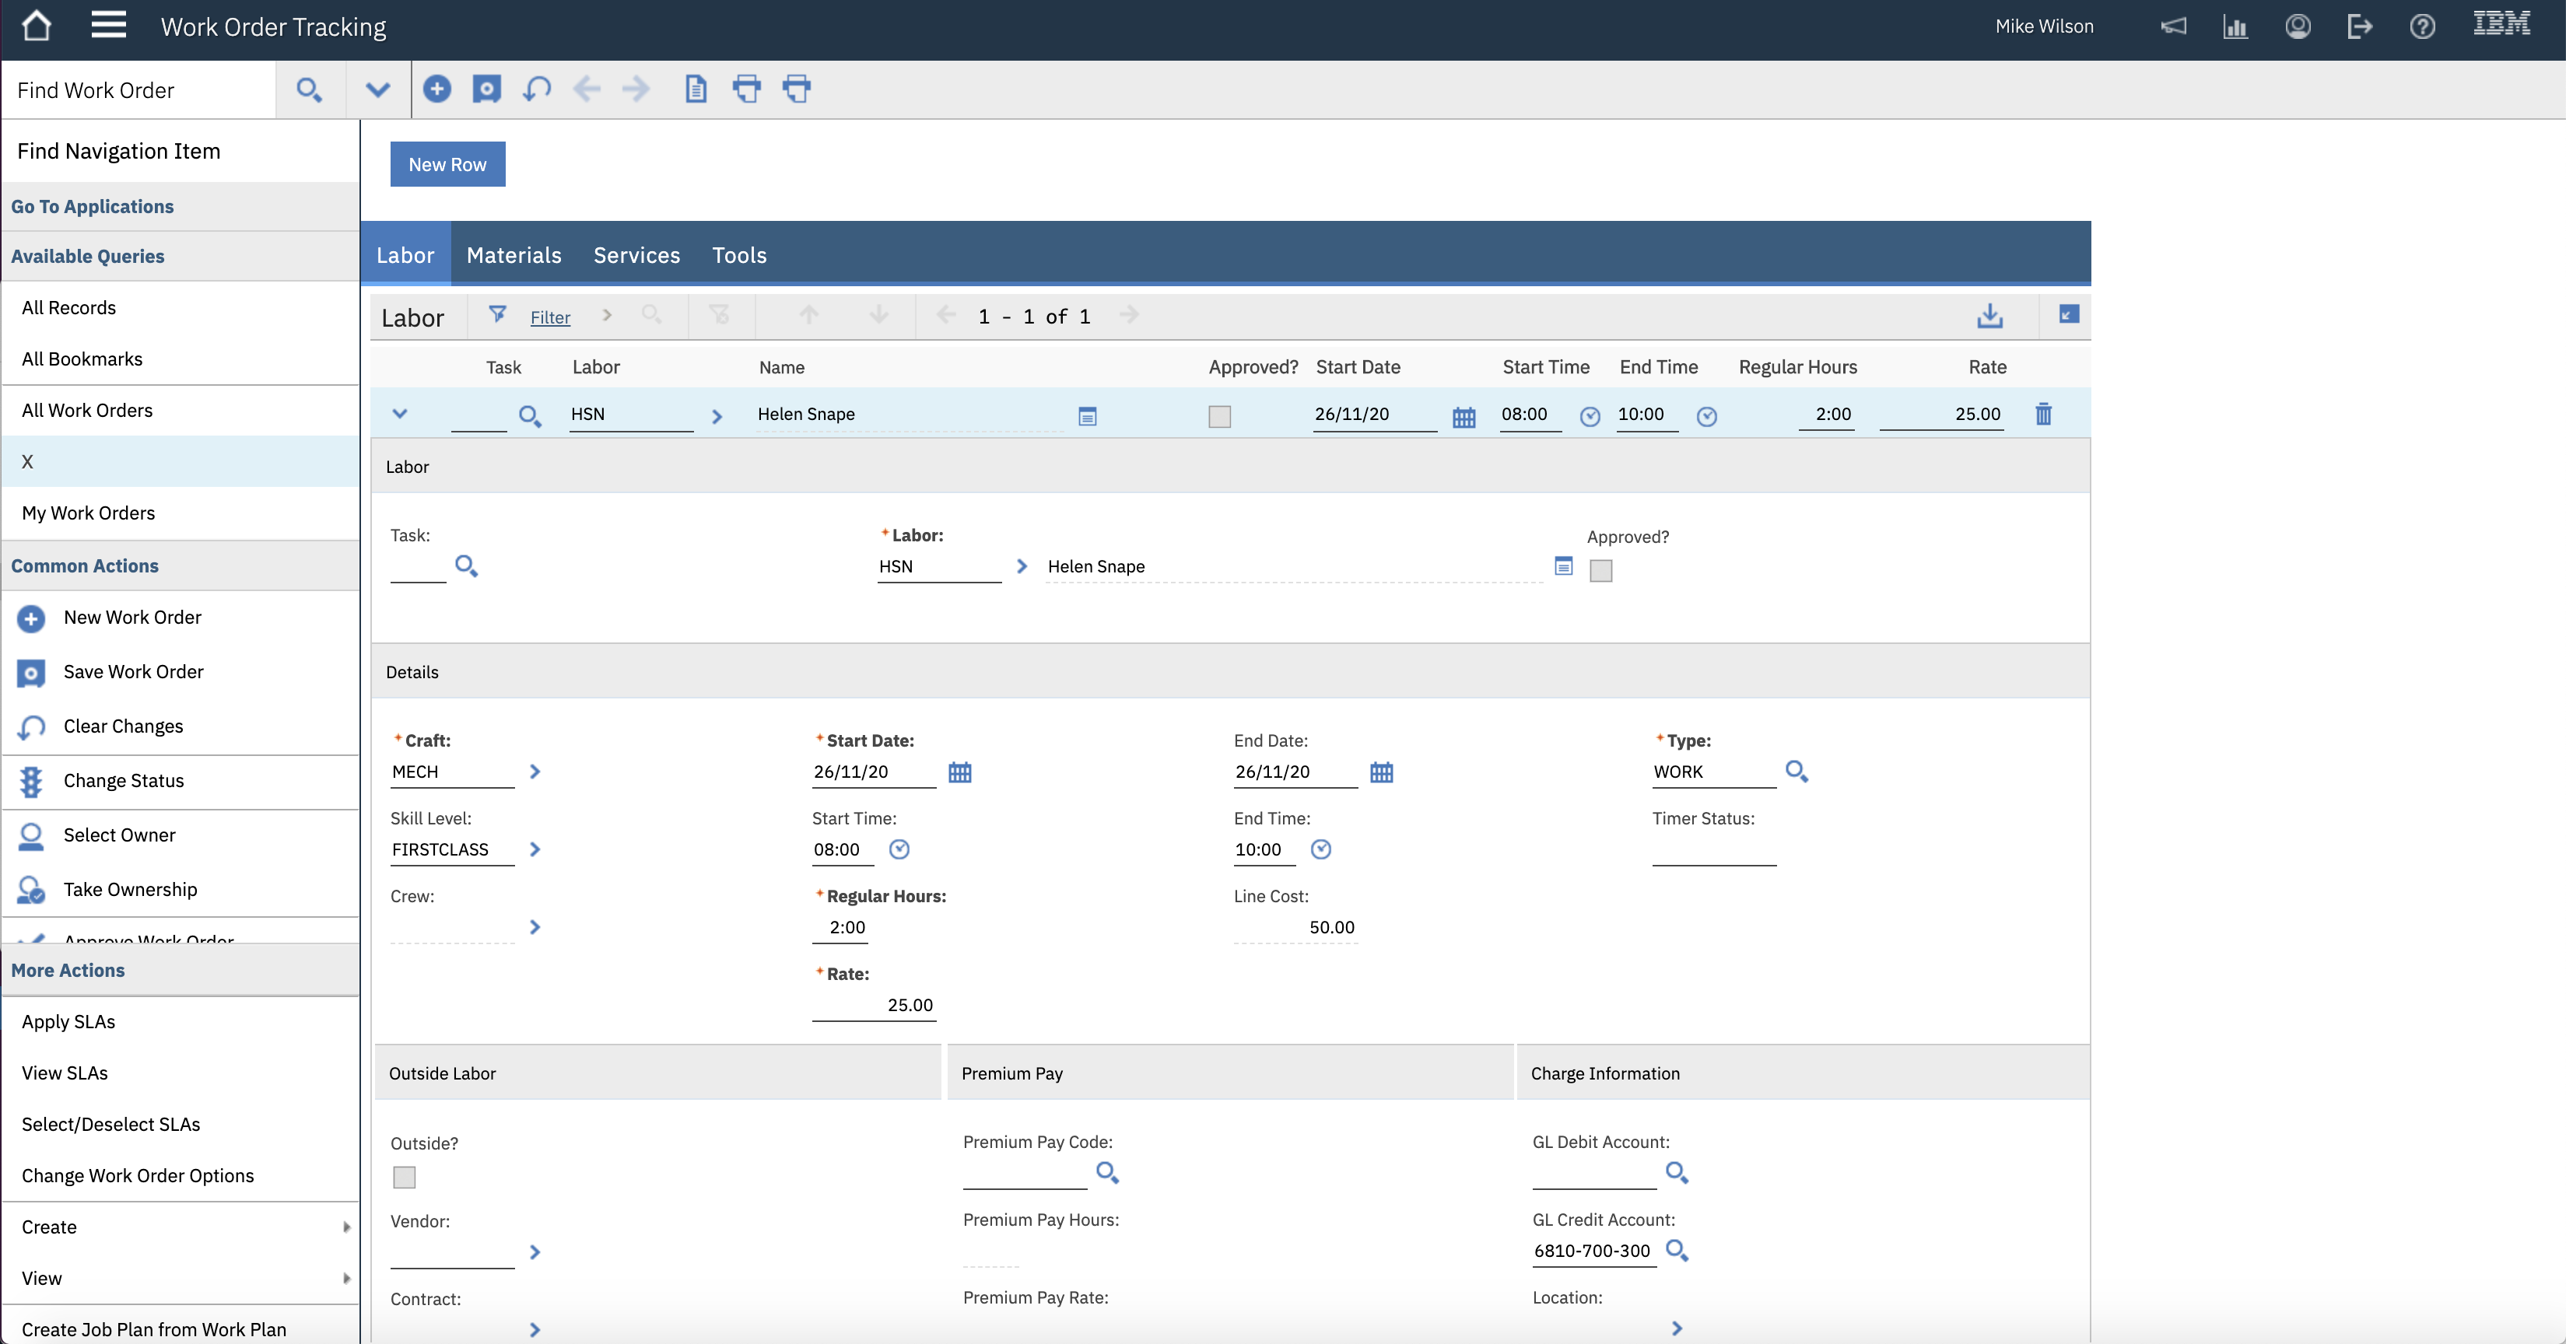
Task: Create a new record with the plus toolbar icon
Action: 436,89
